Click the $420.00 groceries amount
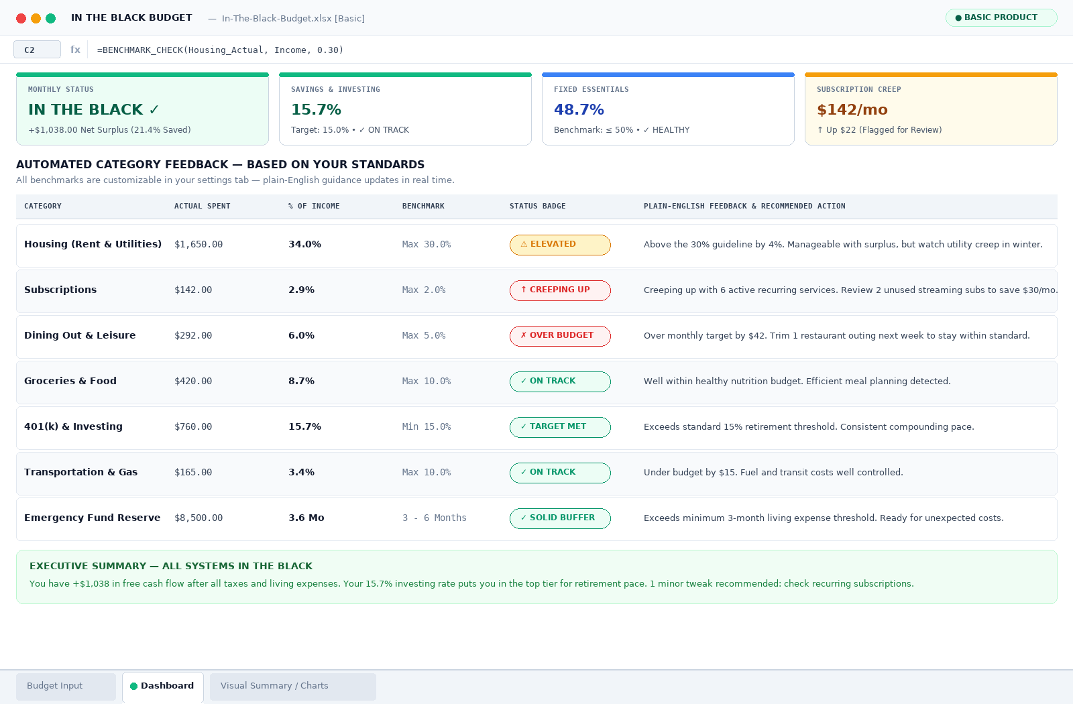This screenshot has width=1073, height=704. [193, 382]
